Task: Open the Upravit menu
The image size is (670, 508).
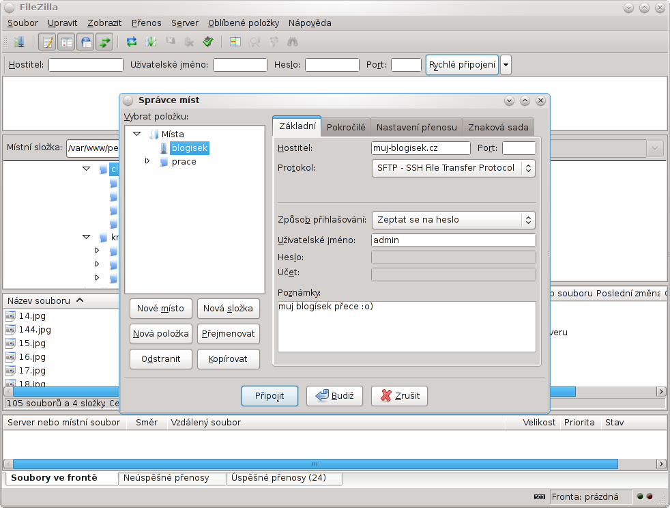Action: coord(62,23)
